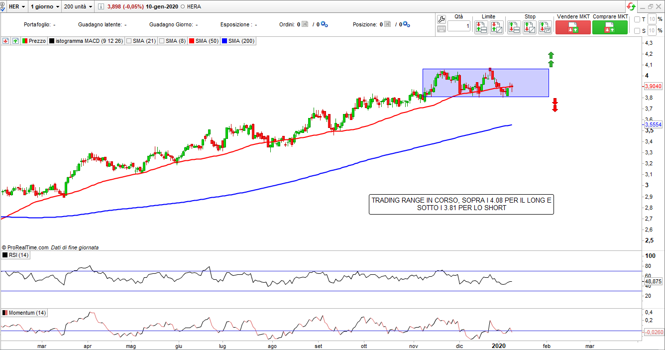This screenshot has width=665, height=350.
Task: Toggle the SMA (21) indicator checkbox
Action: click(x=129, y=41)
